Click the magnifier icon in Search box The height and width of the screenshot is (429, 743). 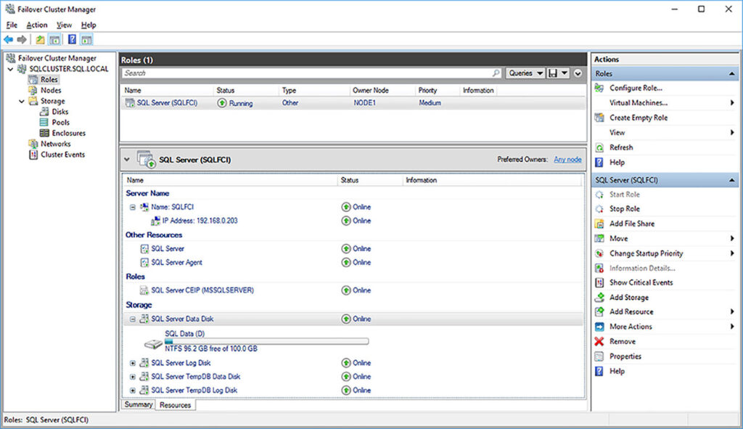(496, 73)
